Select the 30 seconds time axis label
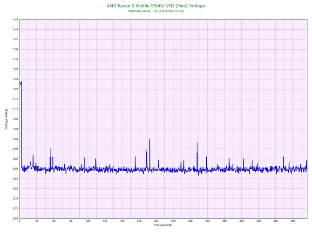This screenshot has width=312, height=233. [x=37, y=221]
